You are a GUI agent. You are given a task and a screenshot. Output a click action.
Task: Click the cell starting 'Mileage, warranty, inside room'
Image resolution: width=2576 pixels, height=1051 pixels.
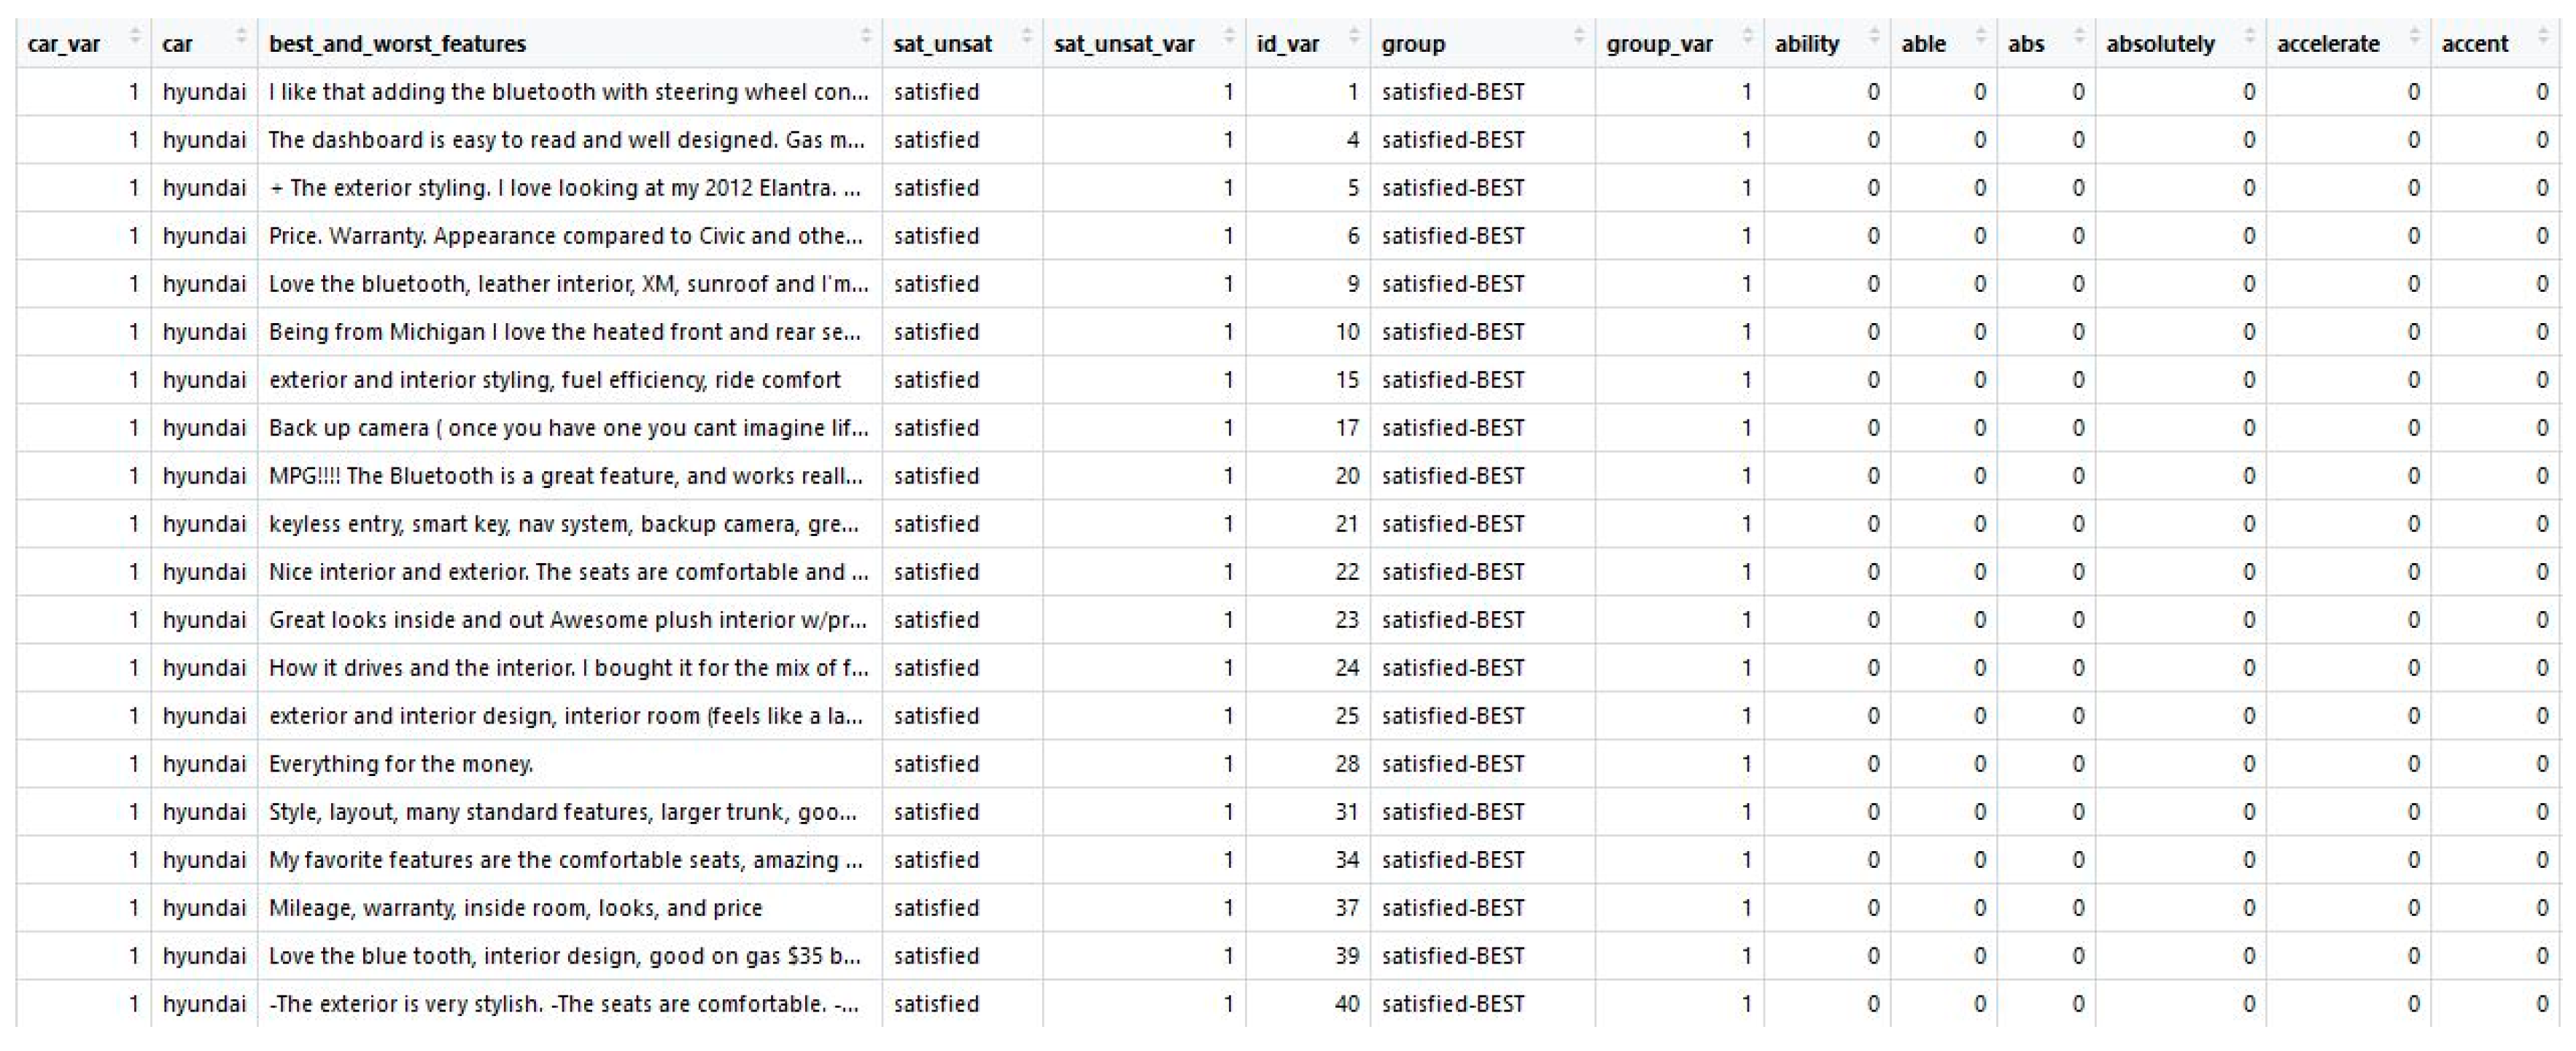click(515, 908)
